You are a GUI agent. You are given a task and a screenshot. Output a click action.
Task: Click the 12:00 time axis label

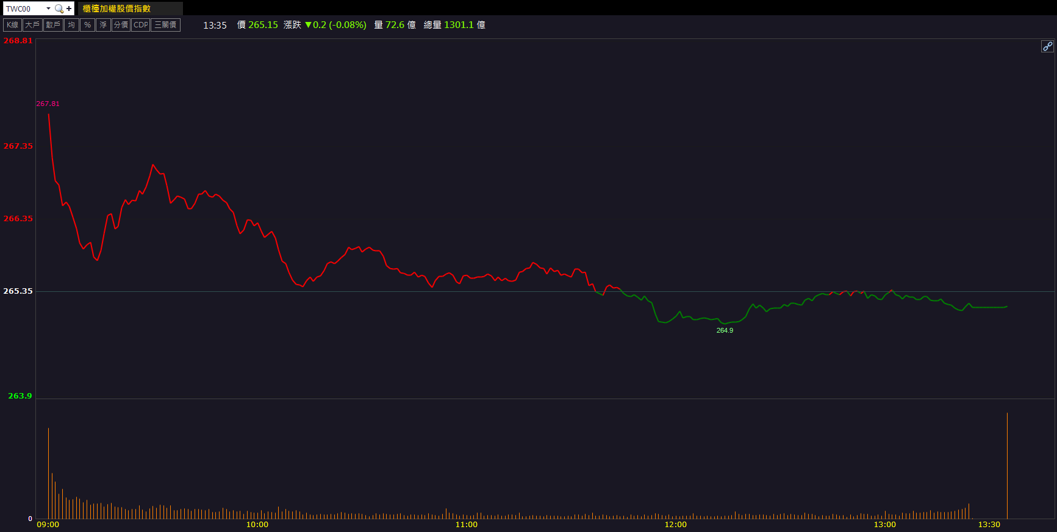click(675, 525)
